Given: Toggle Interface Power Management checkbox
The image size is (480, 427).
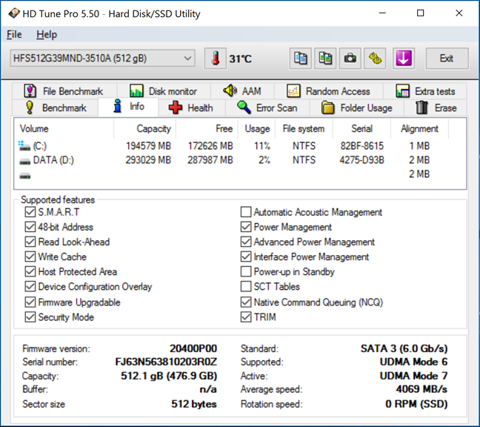Looking at the screenshot, I should (246, 256).
